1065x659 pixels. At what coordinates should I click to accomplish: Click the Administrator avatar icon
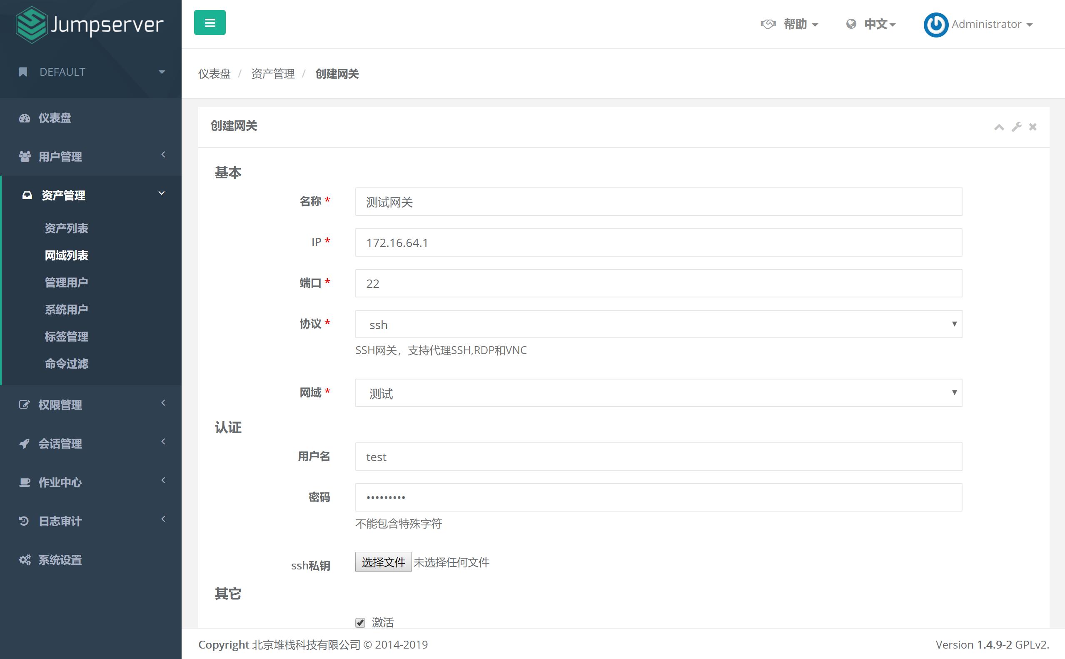[935, 25]
